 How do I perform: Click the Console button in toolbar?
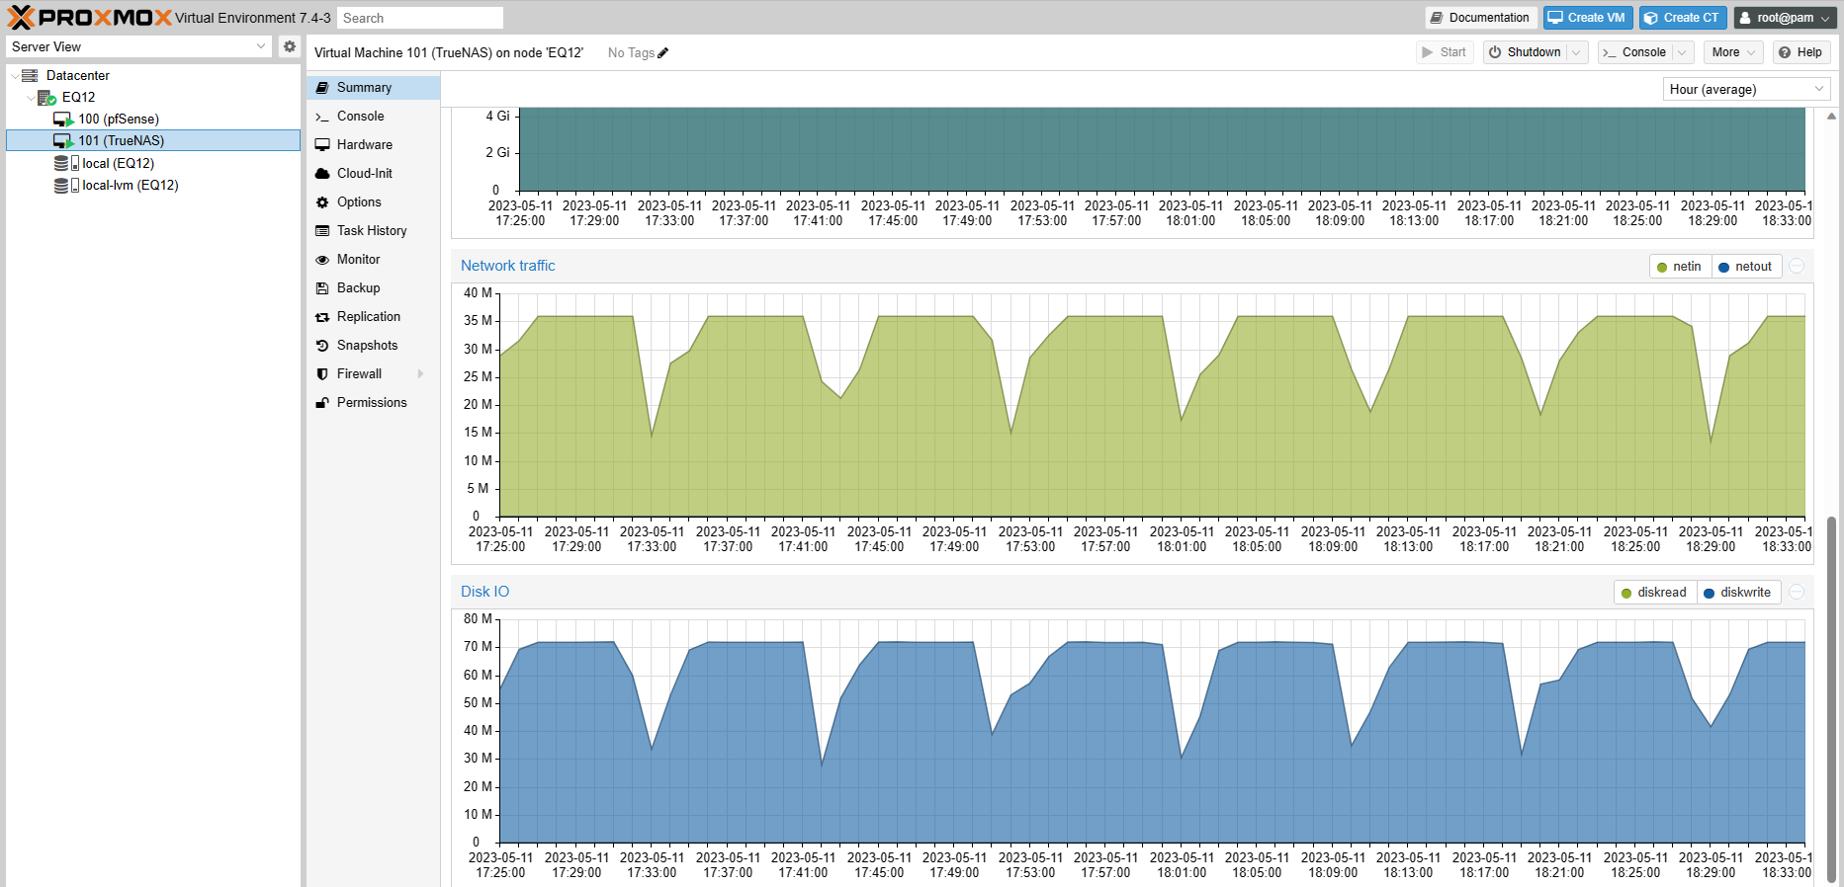1635,52
